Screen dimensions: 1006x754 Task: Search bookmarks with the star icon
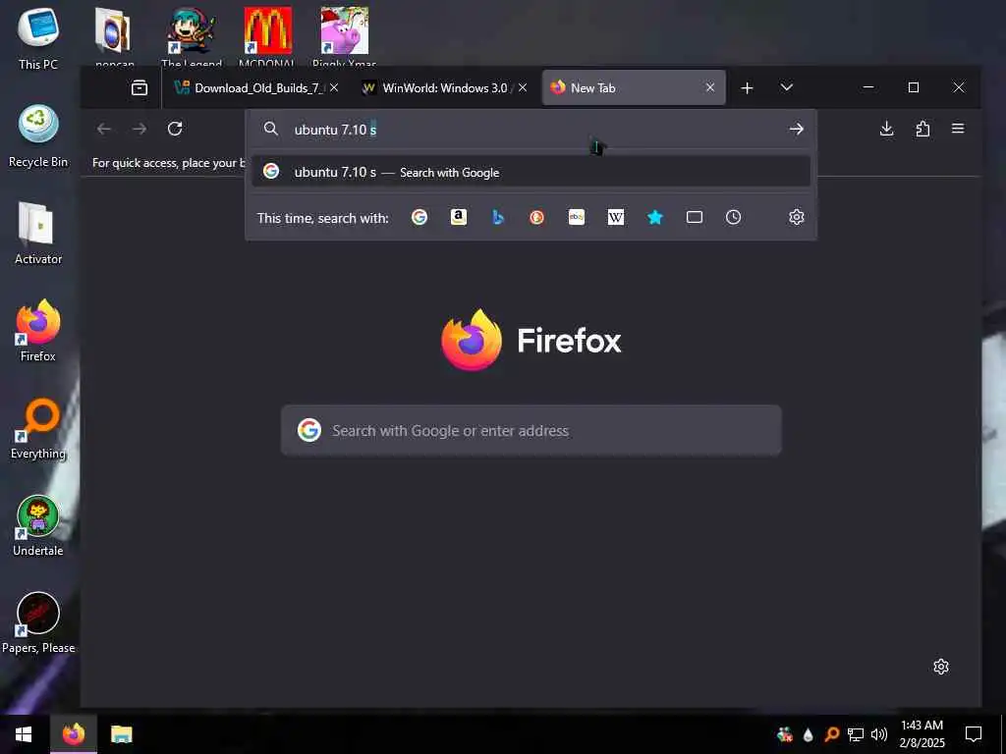(x=655, y=217)
